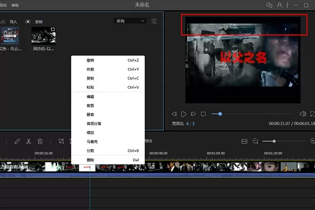Click the 导入 import button
This screenshot has height=210, width=315.
[x=13, y=22]
